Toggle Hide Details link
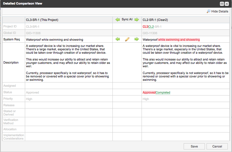 220,11
